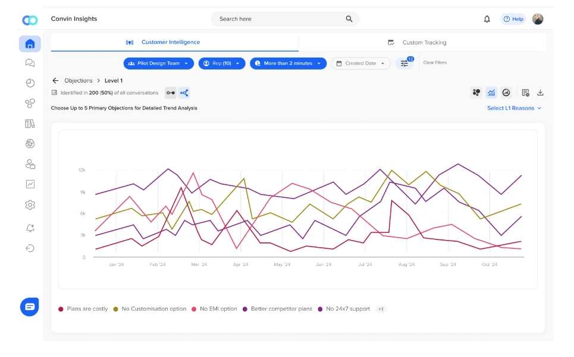Open the Created Date dropdown
This screenshot has width=574, height=357.
pyautogui.click(x=360, y=62)
